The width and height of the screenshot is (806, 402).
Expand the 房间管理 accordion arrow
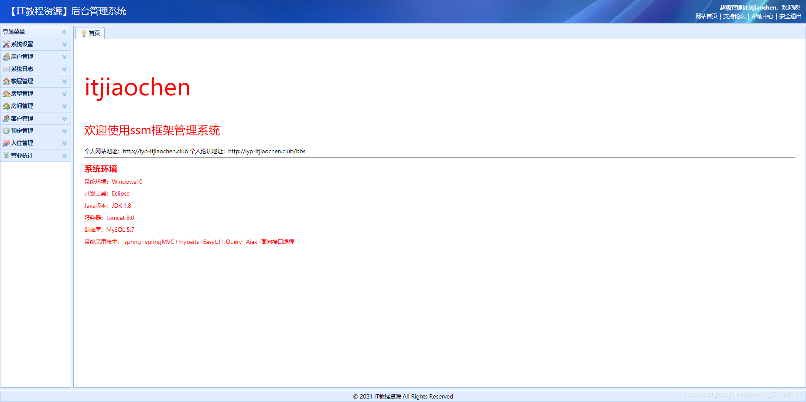[65, 106]
